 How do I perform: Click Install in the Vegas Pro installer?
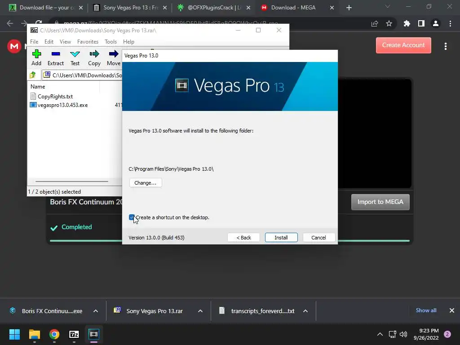(281, 238)
